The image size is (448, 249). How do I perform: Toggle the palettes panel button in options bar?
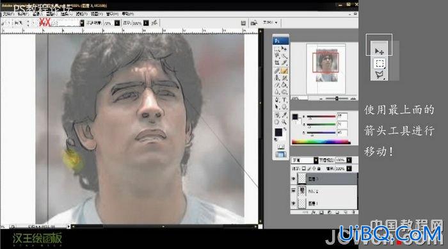click(243, 23)
